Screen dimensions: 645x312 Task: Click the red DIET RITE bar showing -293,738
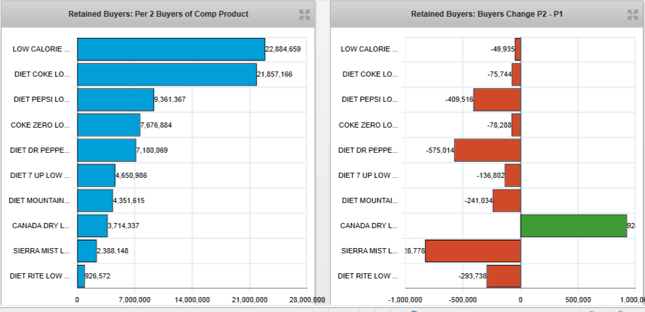click(x=503, y=276)
